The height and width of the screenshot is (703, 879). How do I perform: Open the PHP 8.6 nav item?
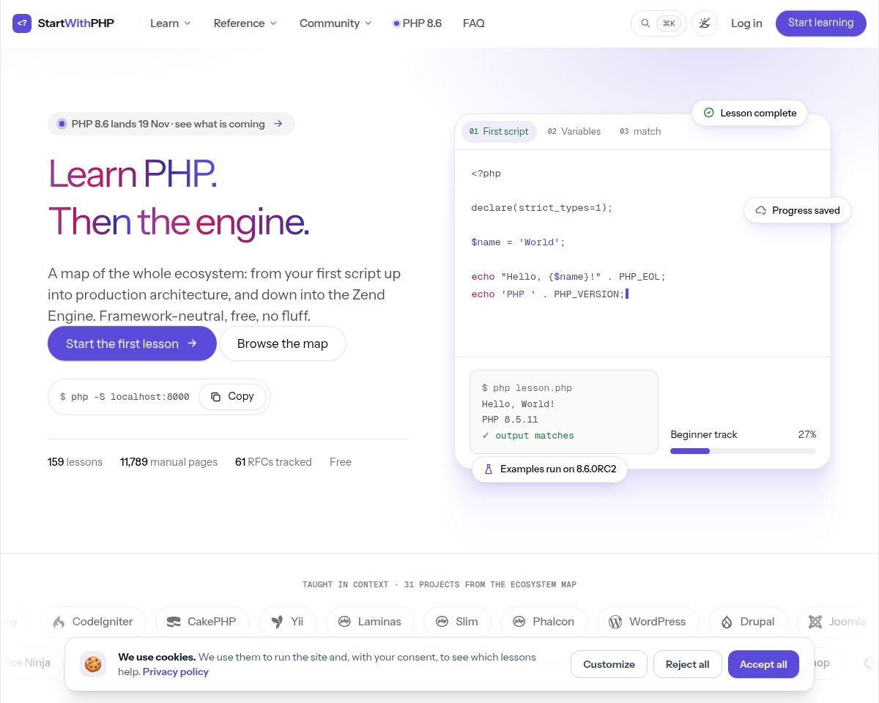point(417,23)
